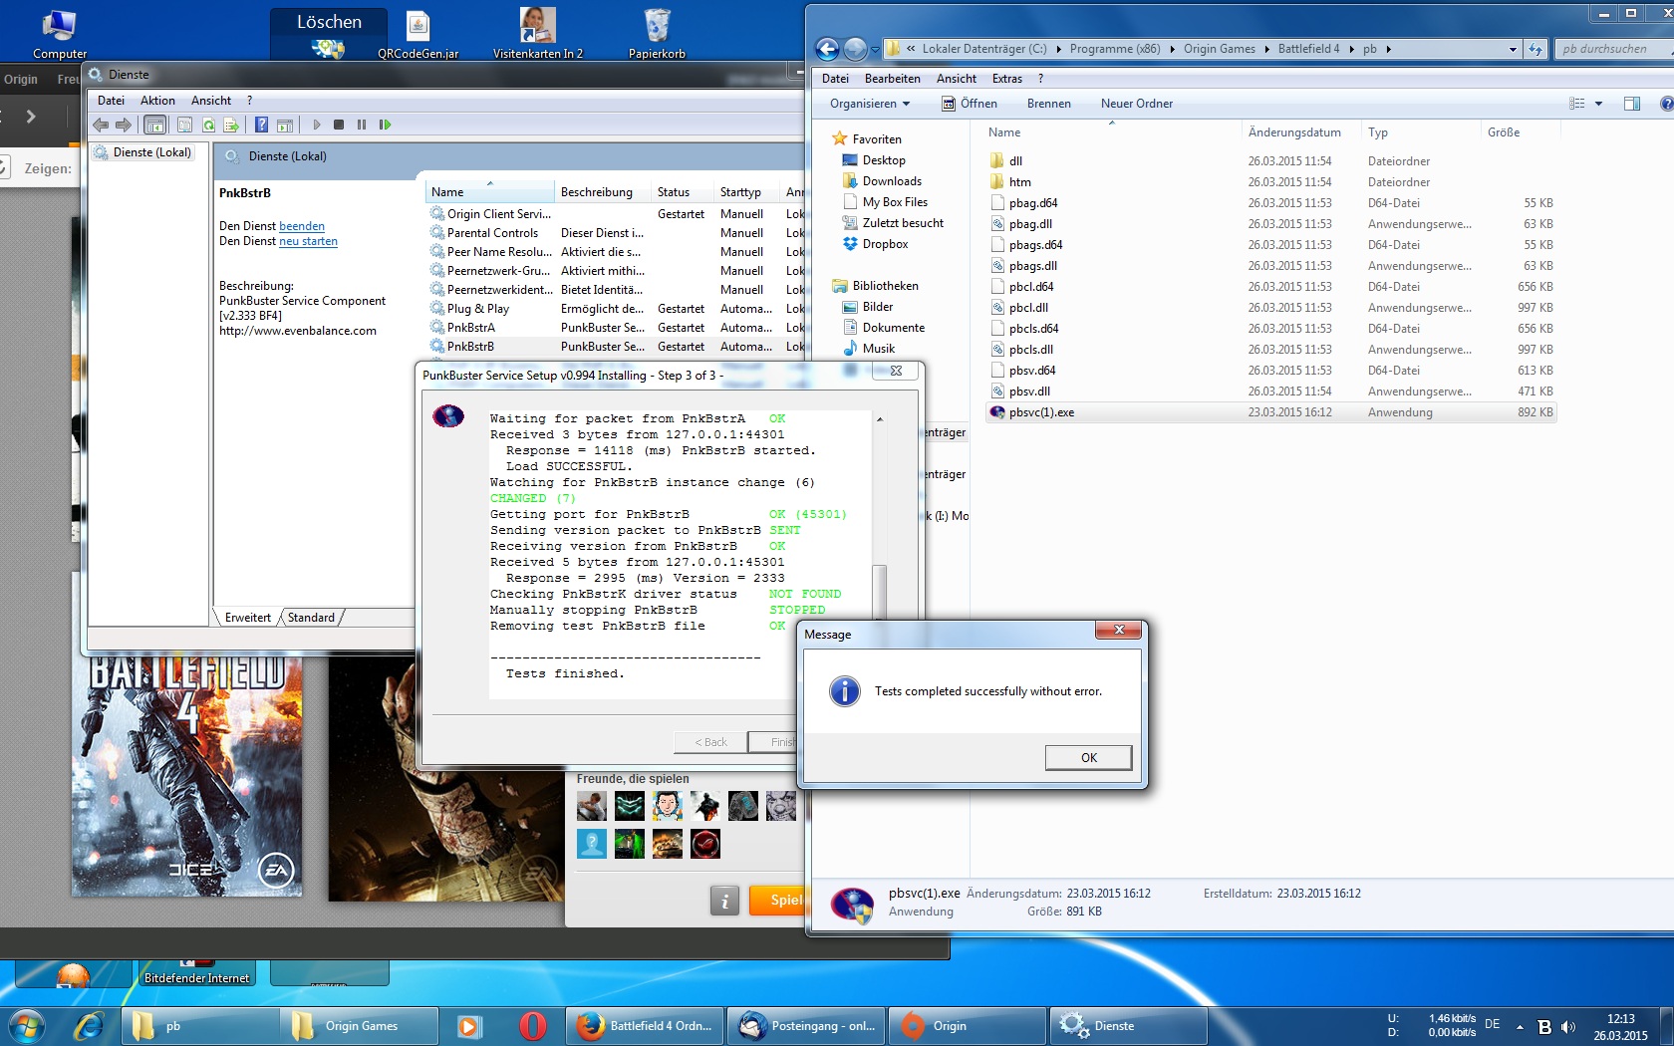Screen dimensions: 1674x1046
Task: Open recent pages dropdown beside Explorer forward button
Action: tap(875, 49)
